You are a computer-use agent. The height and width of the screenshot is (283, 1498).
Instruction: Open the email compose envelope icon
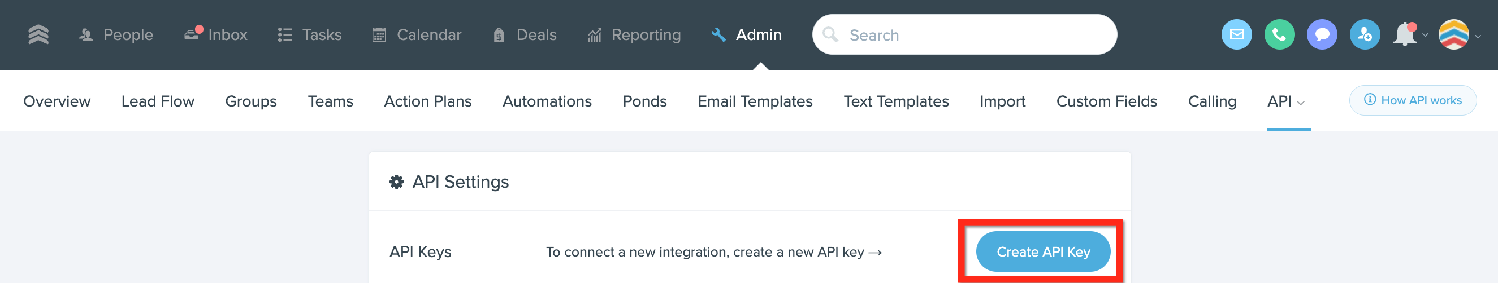1236,35
